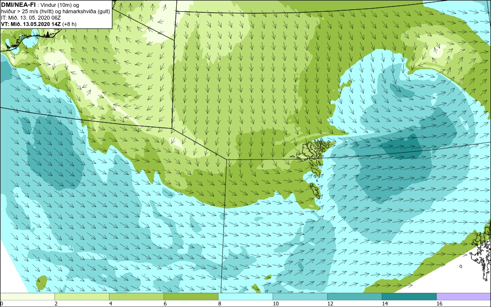Click the 6–8 m/s olive green legend swatch

[x=191, y=297]
